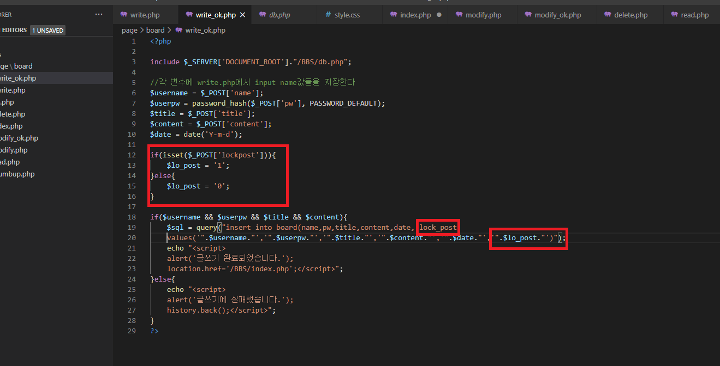Click location.href='/BBS/index.php' line
Screen dimensions: 720x366
[255, 269]
